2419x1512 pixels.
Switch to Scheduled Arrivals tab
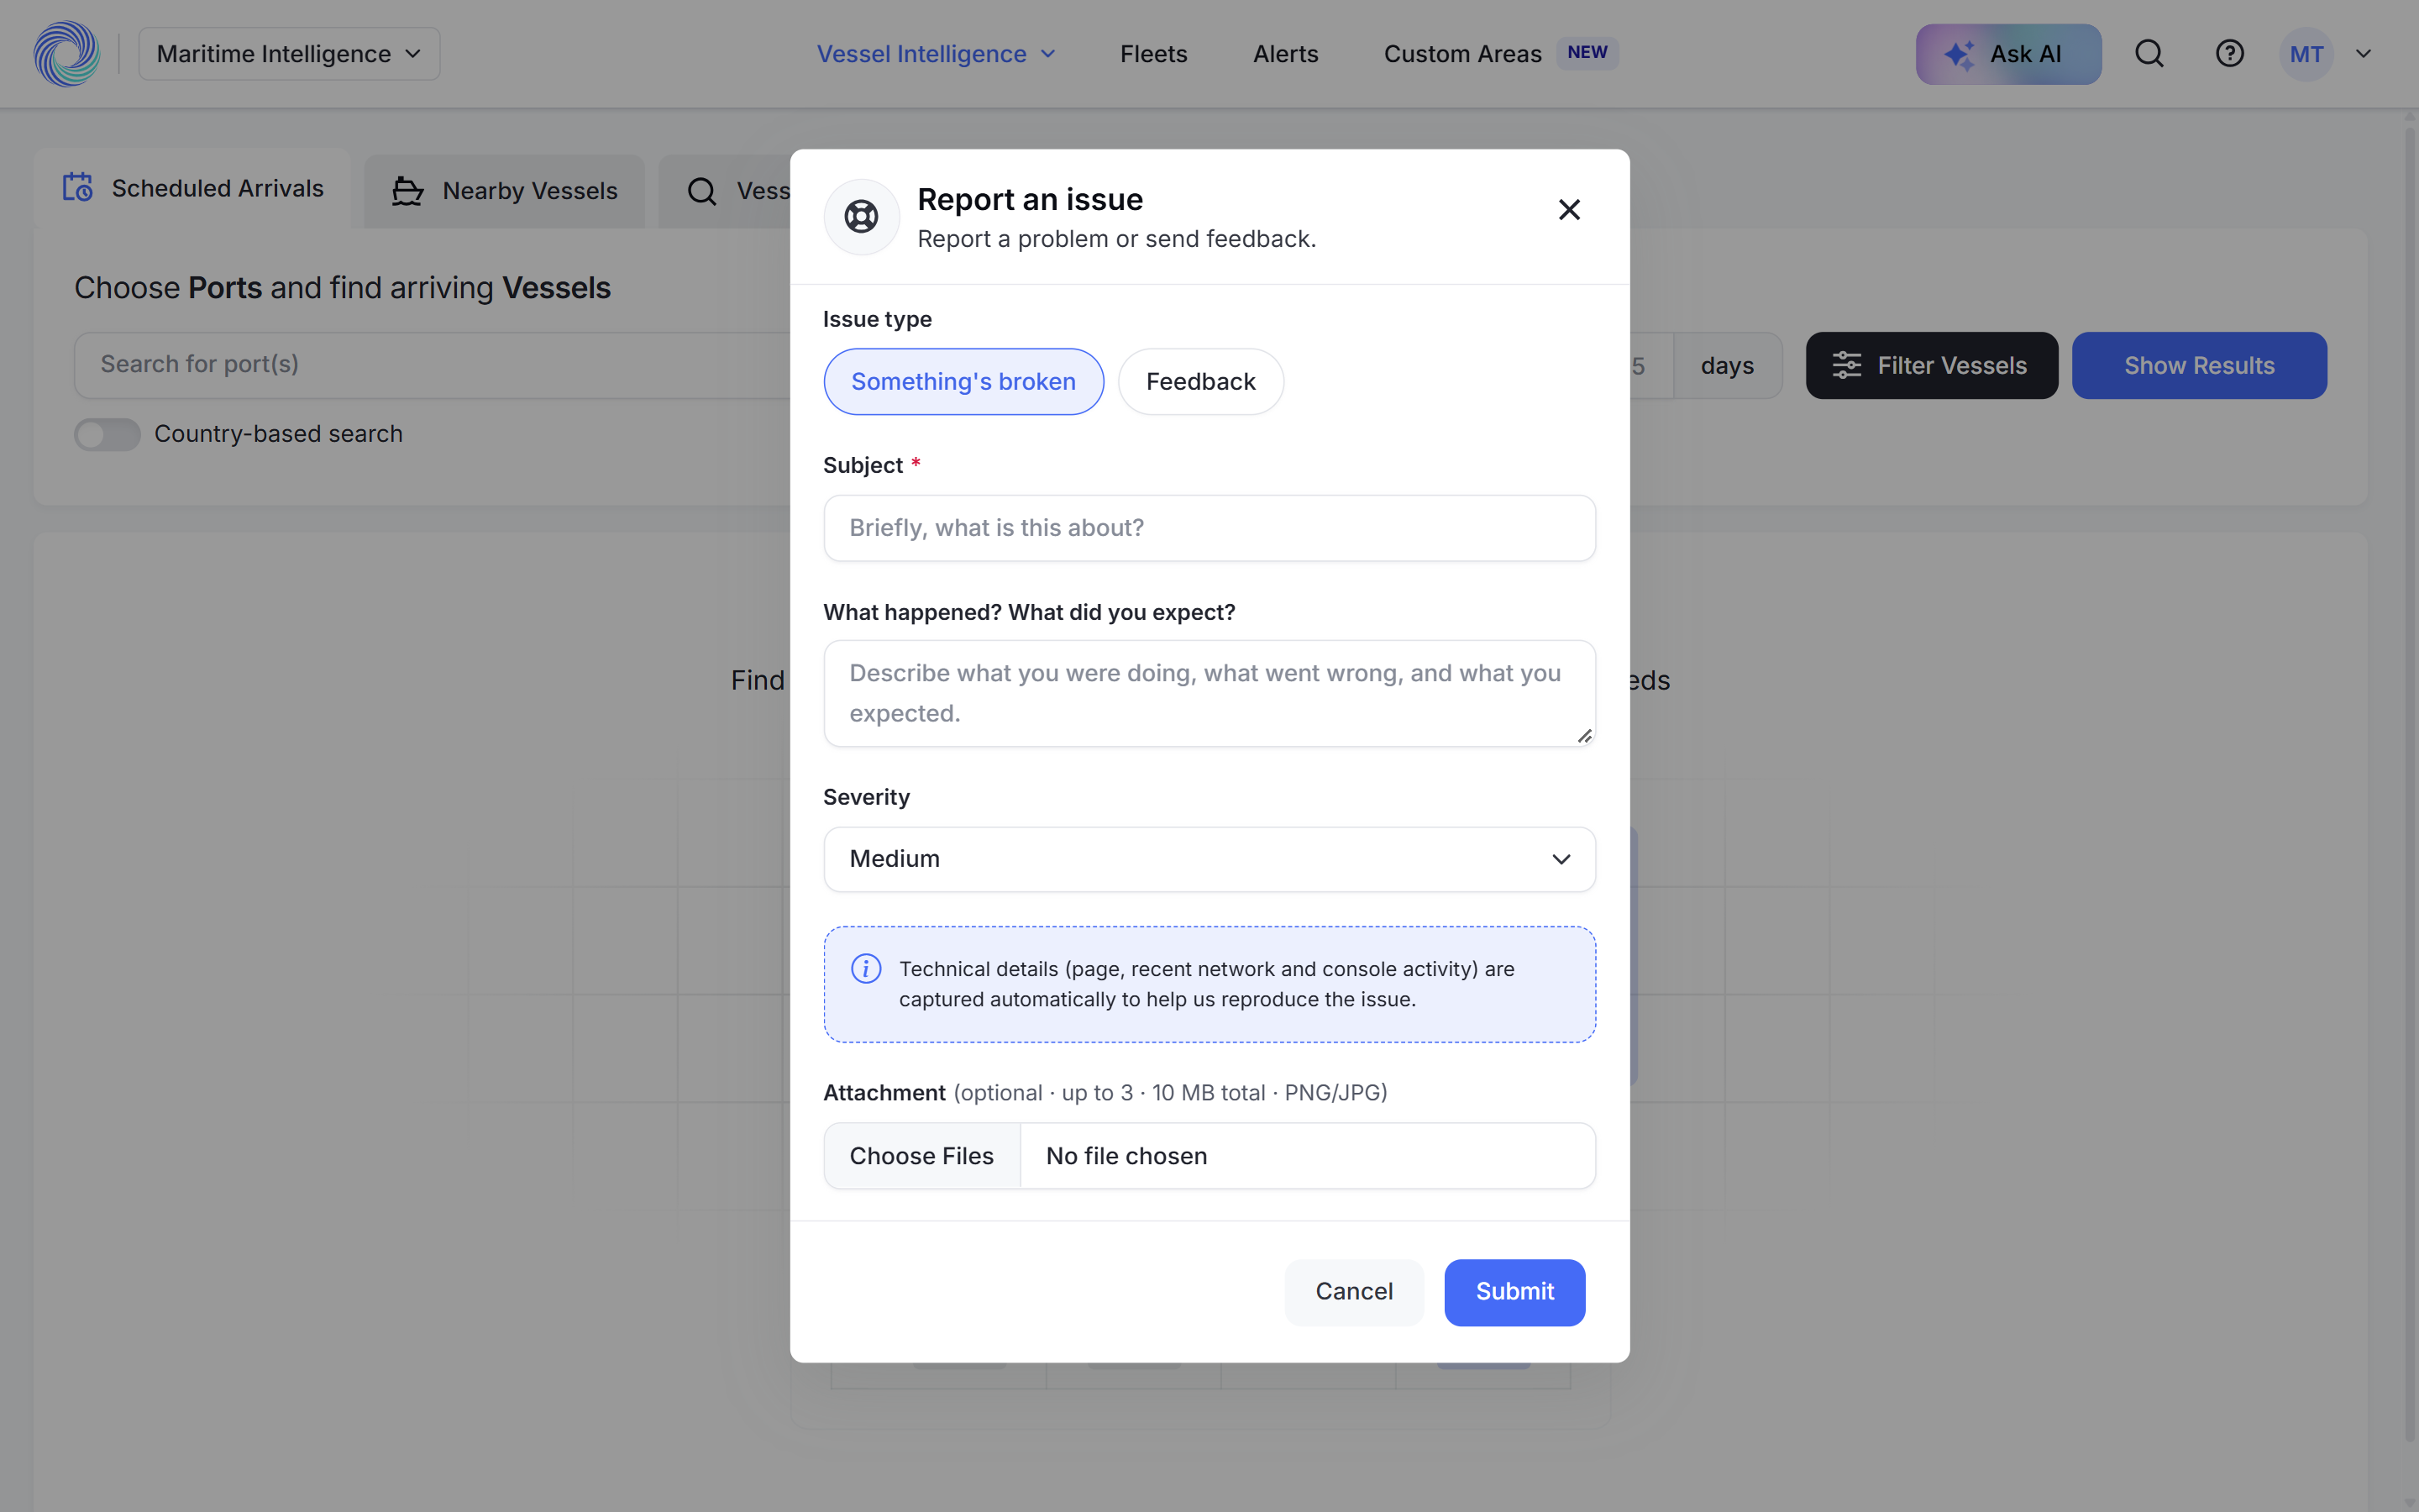tap(192, 188)
